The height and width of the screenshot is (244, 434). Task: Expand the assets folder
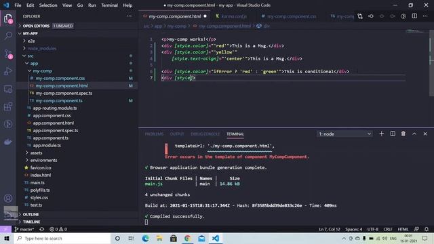tap(36, 152)
